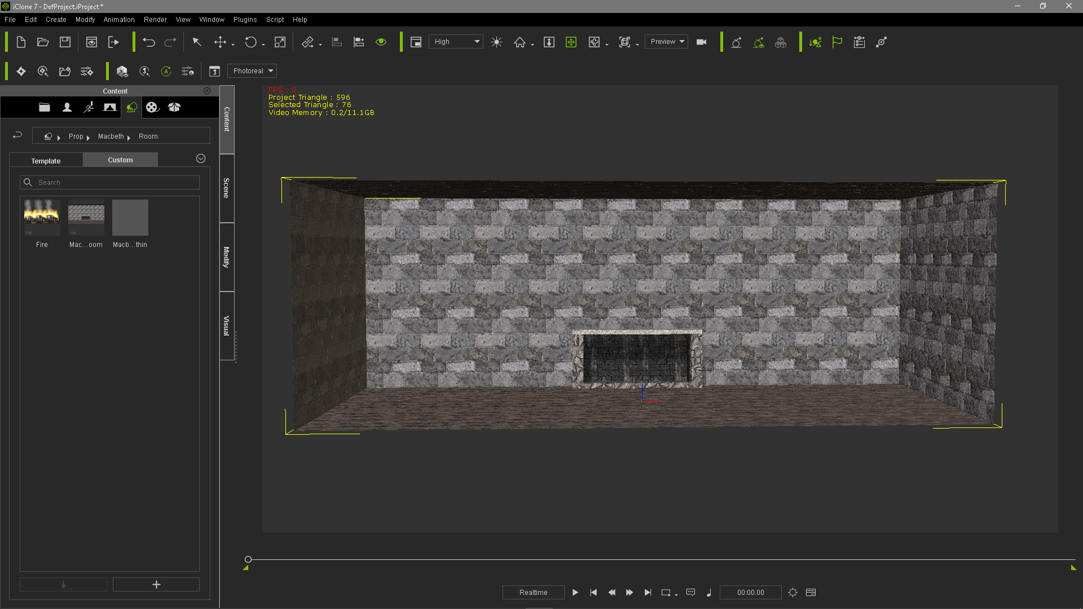Open the timeline settings list icon

859,42
